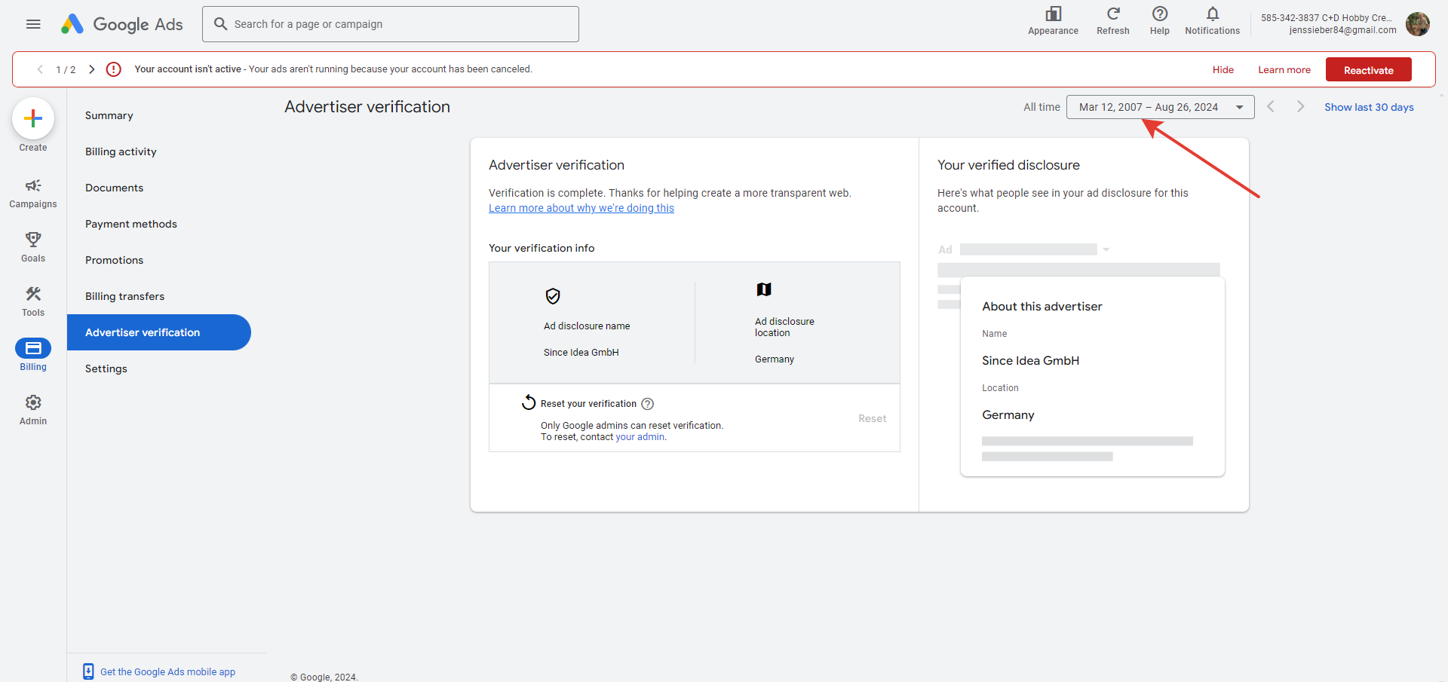This screenshot has height=682, width=1448.
Task: Click the Your verified disclosure heading
Action: 1008,165
